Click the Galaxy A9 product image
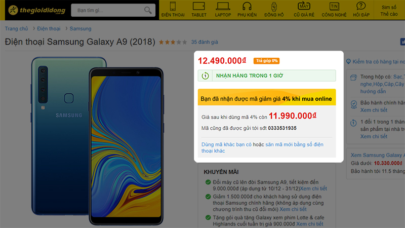The image size is (405, 228). (x=97, y=141)
